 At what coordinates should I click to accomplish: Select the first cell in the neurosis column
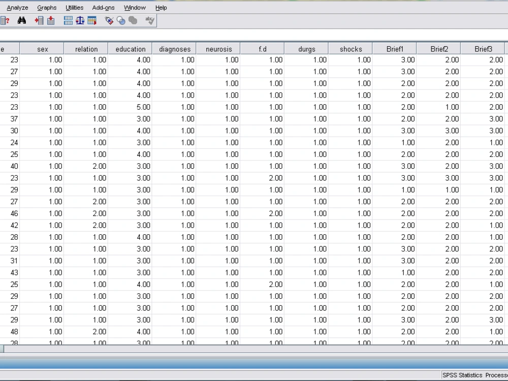[218, 59]
